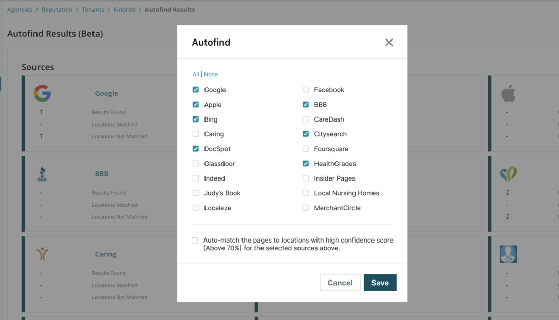Enable Local Nursing Homes source
Viewport: 559px width, 320px height.
306,193
